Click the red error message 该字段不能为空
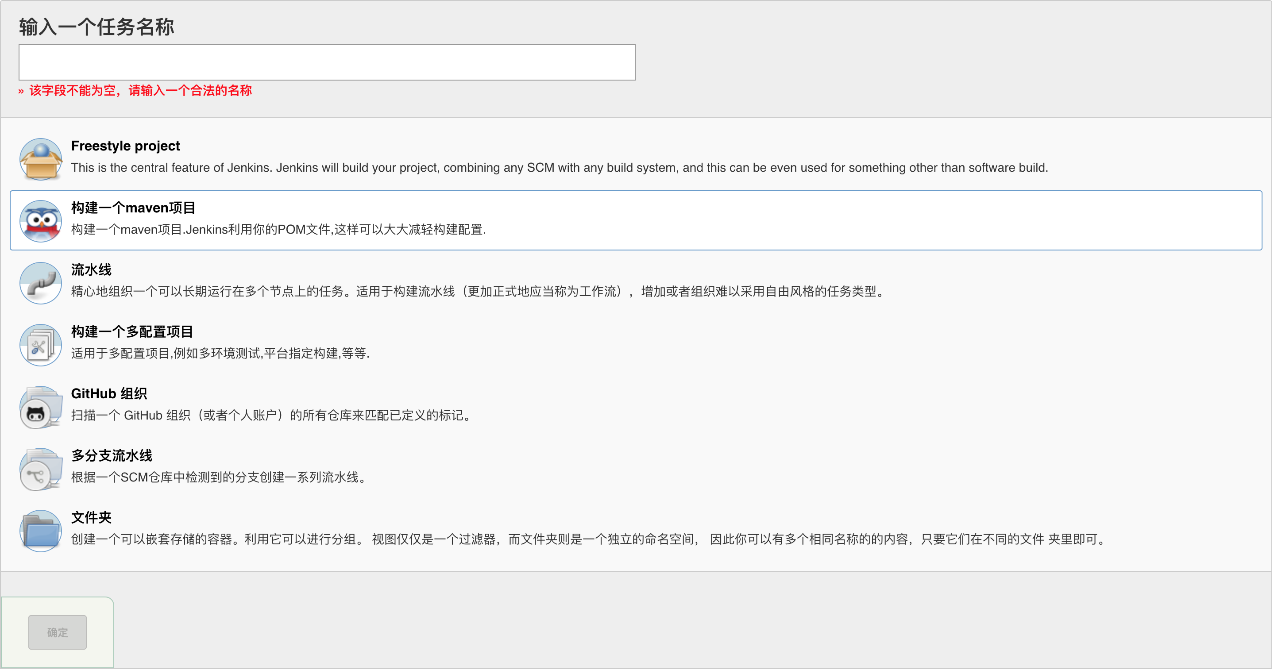The width and height of the screenshot is (1274, 670). tap(135, 90)
